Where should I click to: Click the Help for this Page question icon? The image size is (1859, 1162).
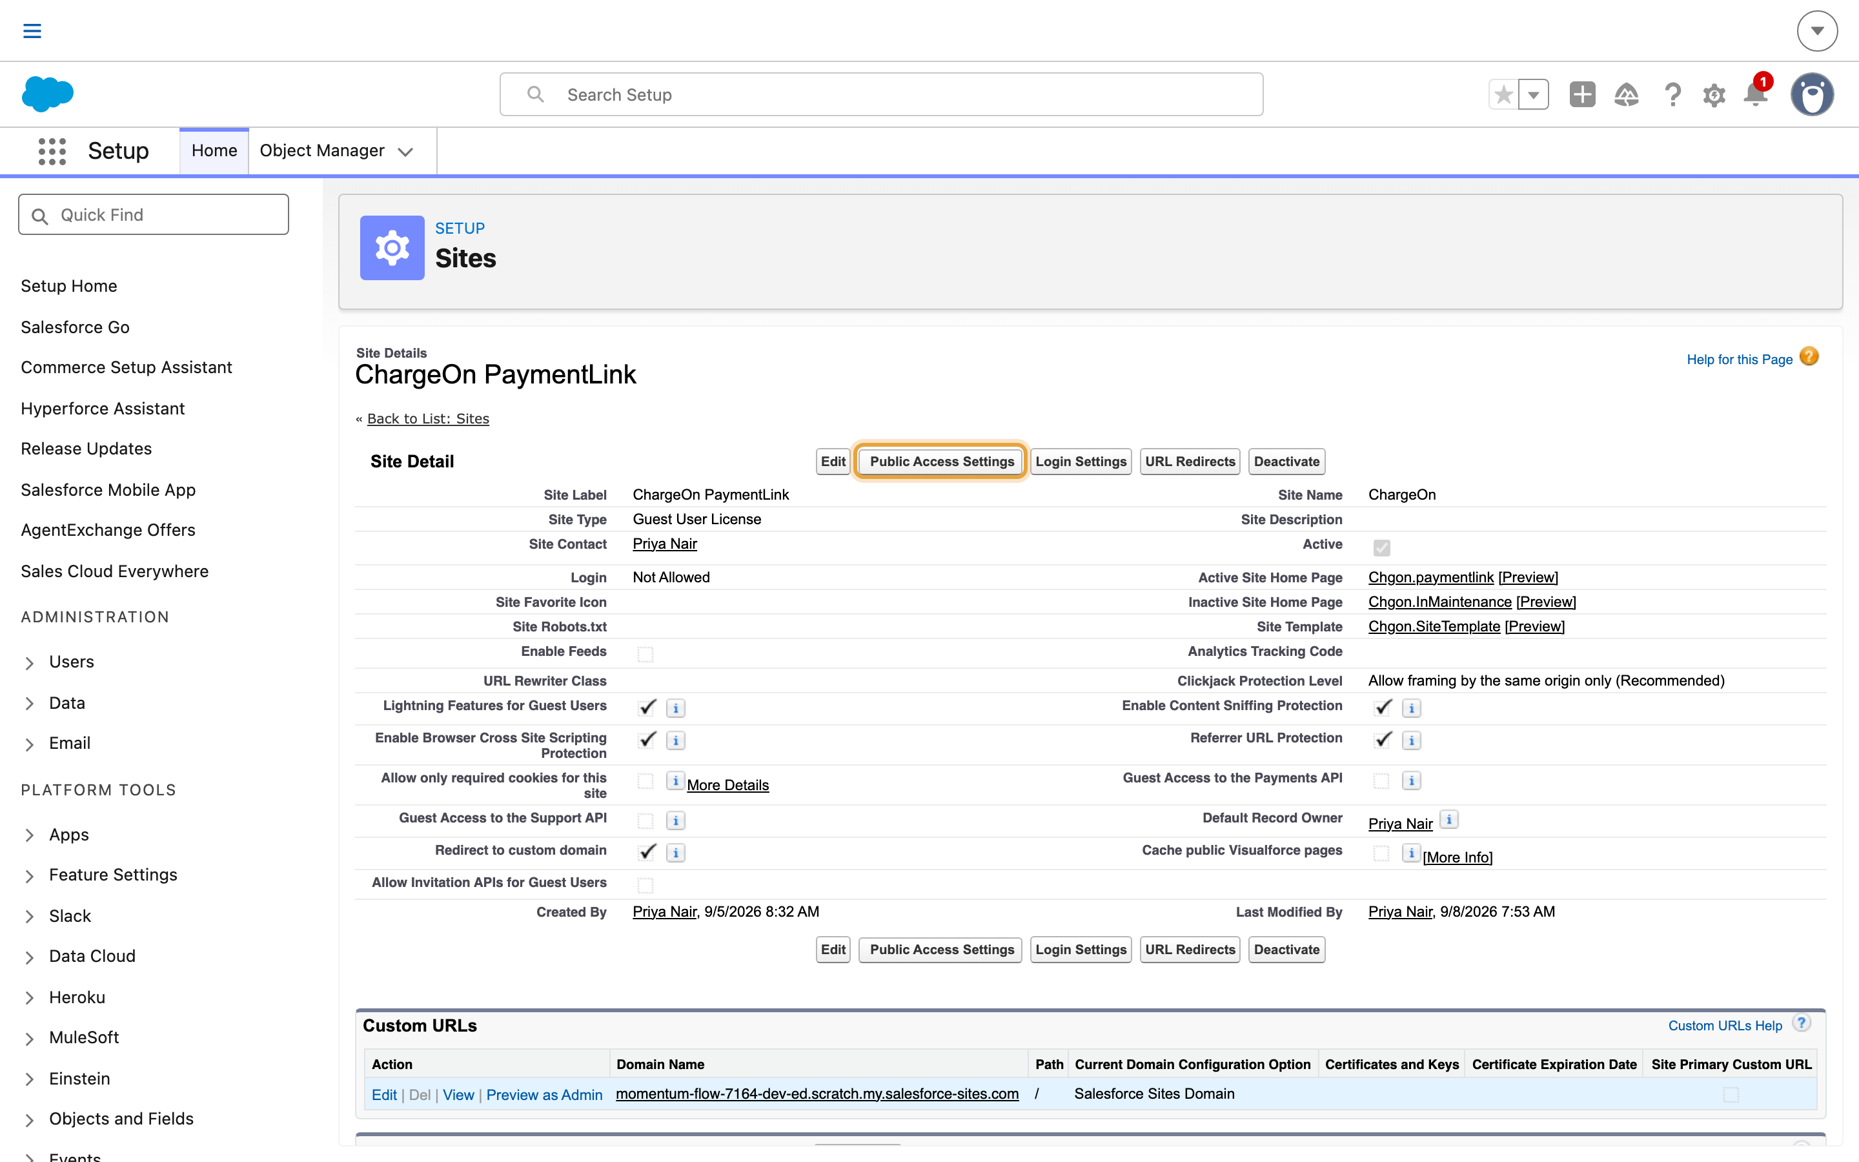[1809, 356]
